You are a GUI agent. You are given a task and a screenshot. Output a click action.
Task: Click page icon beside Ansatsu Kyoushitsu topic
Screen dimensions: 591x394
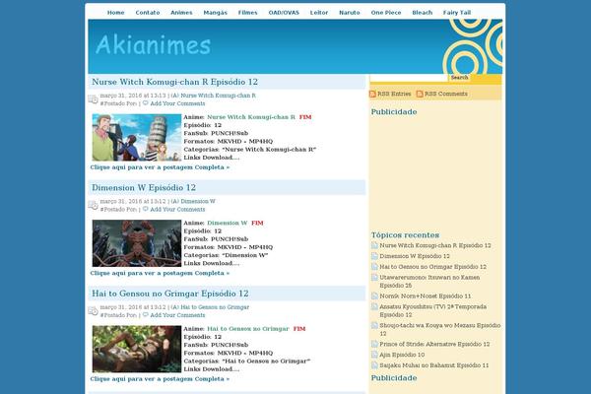click(x=374, y=306)
